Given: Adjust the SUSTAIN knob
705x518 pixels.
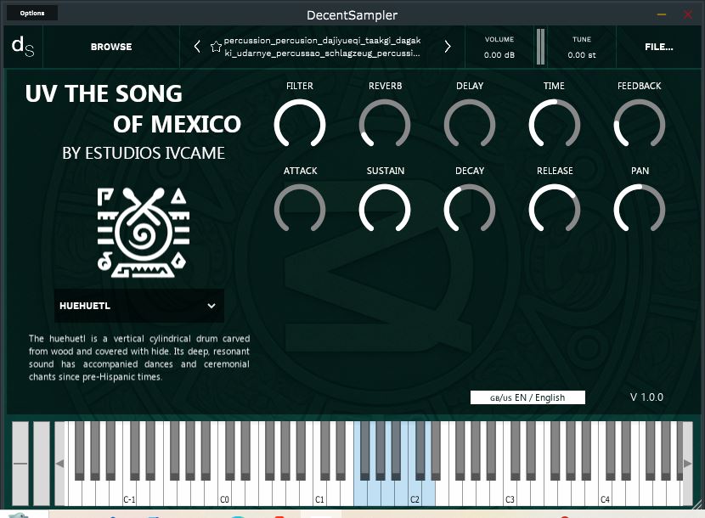Looking at the screenshot, I should [x=385, y=210].
